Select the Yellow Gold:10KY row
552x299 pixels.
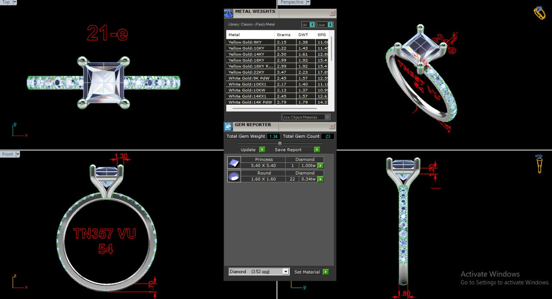[277, 48]
